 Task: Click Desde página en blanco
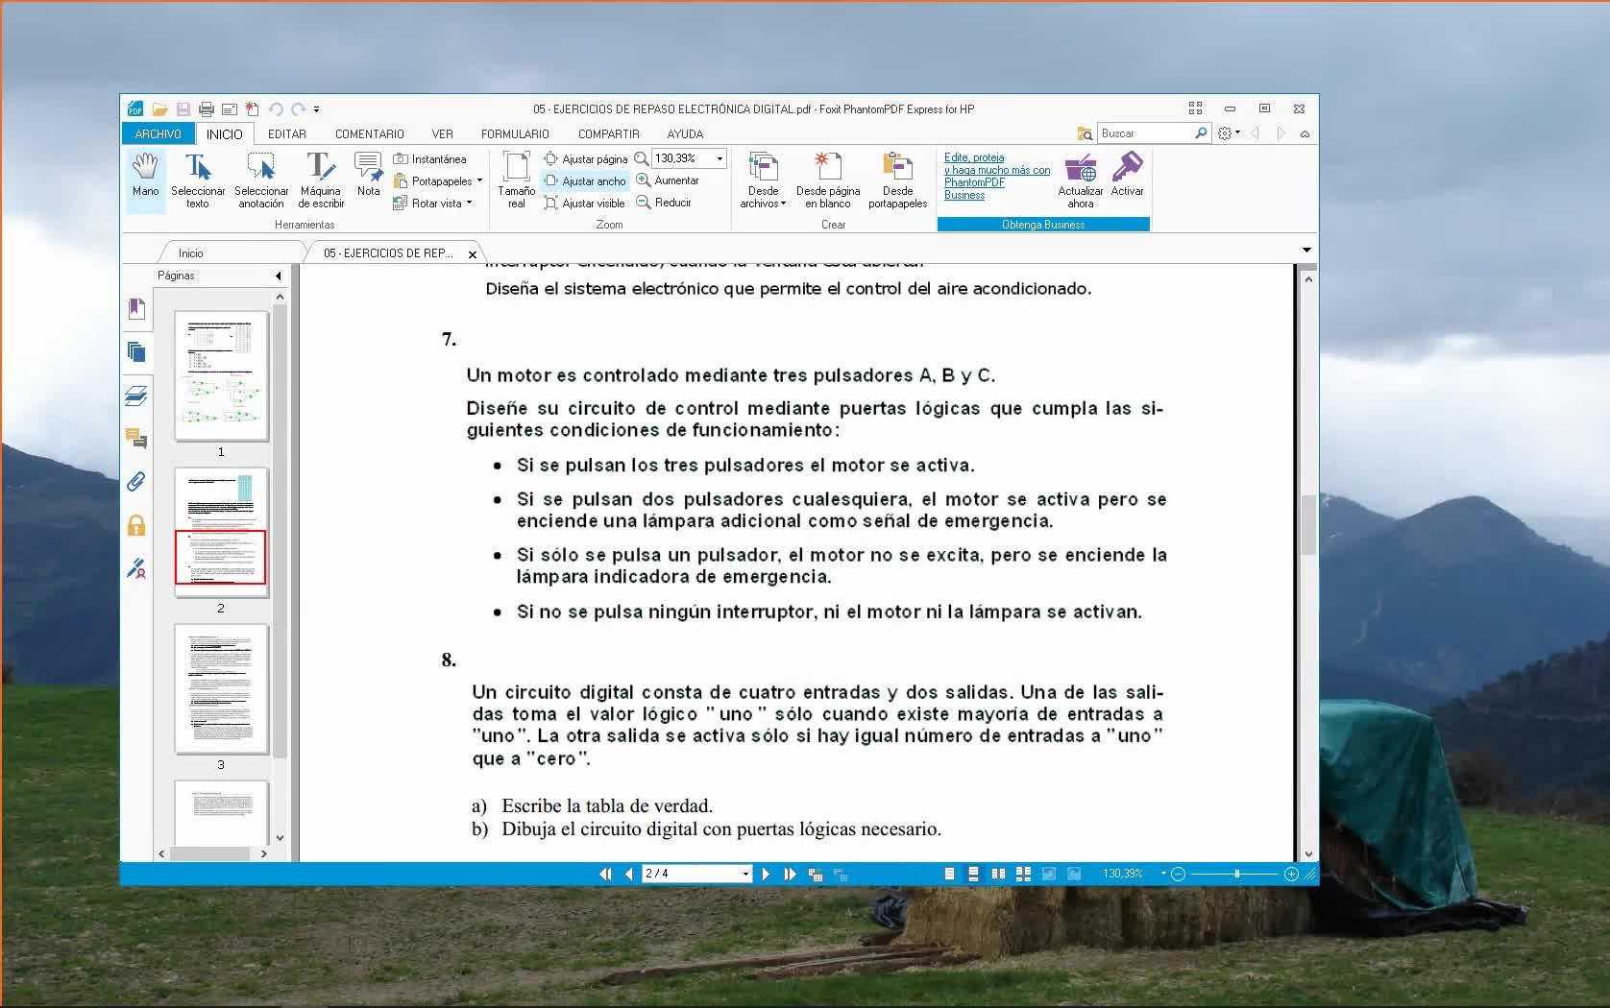coord(828,180)
